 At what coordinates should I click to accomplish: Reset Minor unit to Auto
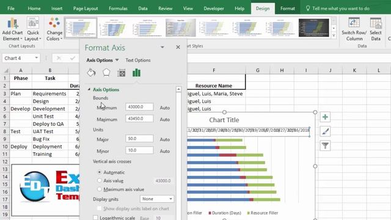point(165,151)
